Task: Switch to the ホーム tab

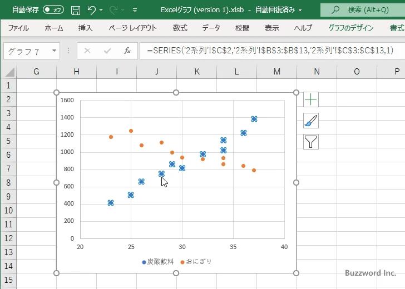Action: click(54, 28)
